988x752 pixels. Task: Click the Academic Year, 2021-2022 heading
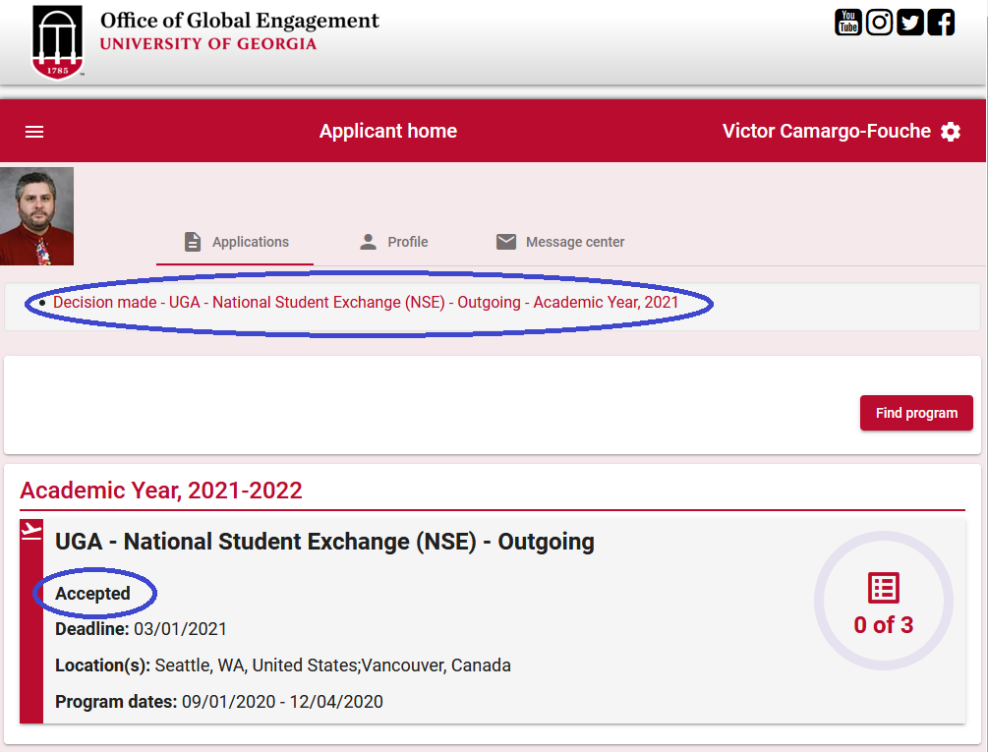click(x=161, y=490)
